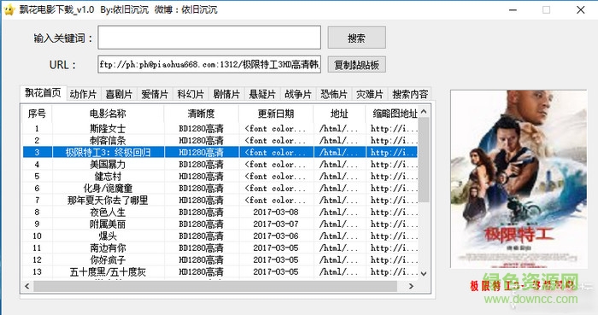
Task: Select the movie row 南边有你
Action: click(x=220, y=248)
